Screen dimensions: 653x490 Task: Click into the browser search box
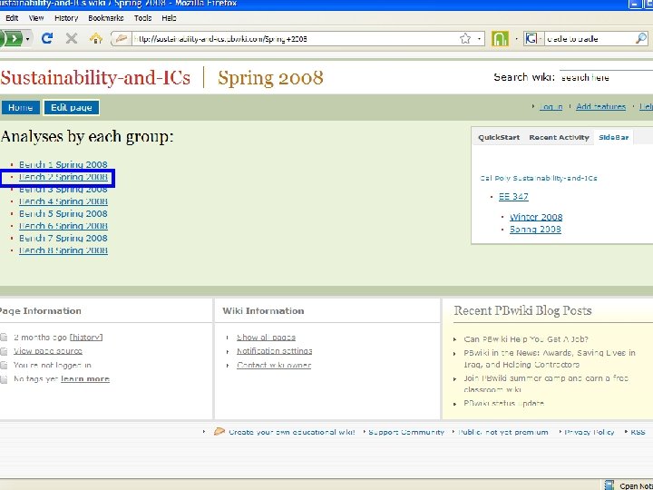coord(590,39)
